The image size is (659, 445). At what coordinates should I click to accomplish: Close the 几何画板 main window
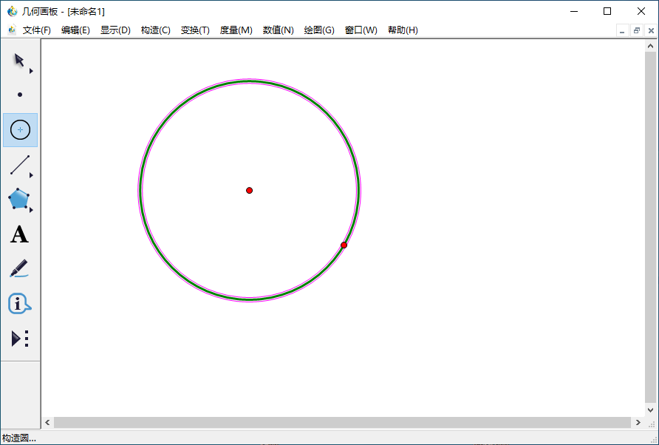coord(641,11)
